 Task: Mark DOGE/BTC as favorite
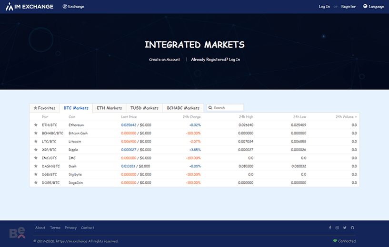(36, 183)
